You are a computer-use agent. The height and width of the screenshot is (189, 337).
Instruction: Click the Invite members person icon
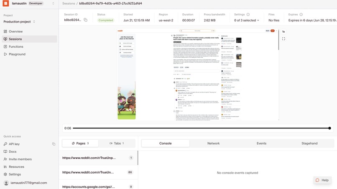5,159
